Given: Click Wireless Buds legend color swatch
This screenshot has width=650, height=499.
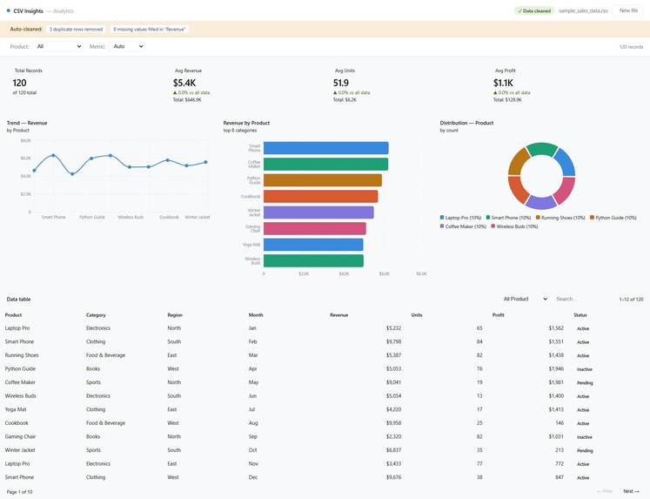Looking at the screenshot, I should 493,226.
